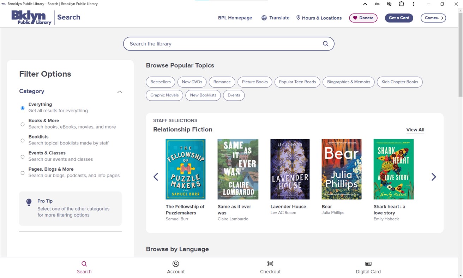
Task: Expand the Camer.. account menu
Action: [433, 18]
